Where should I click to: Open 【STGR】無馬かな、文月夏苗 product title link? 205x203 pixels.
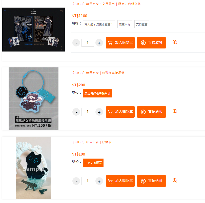pos(106,4)
